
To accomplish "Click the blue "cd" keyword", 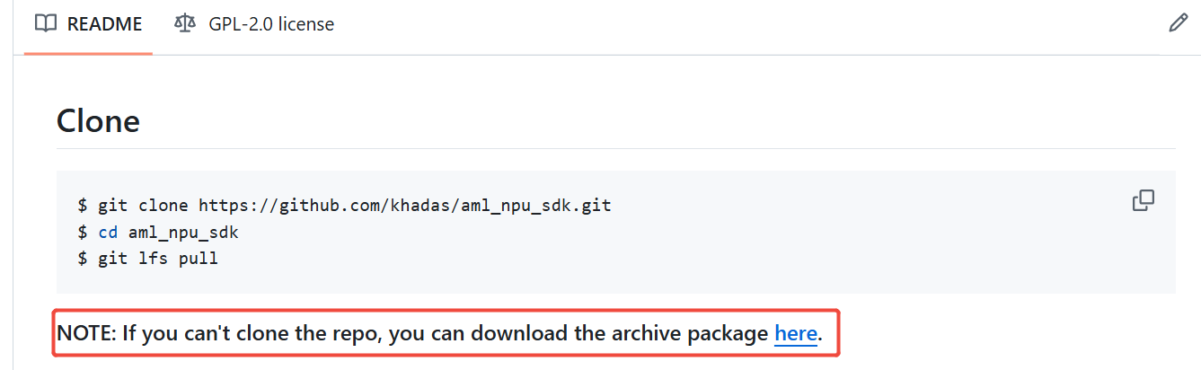I will 108,233.
